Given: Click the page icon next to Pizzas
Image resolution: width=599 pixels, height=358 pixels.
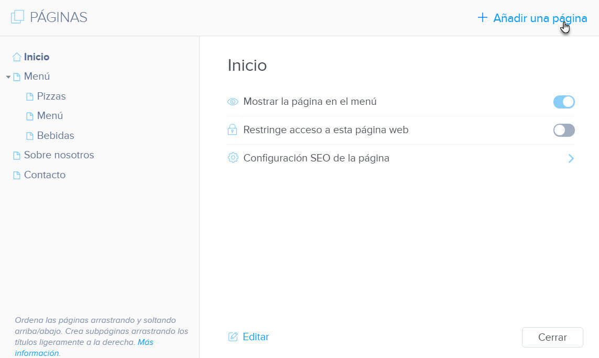Looking at the screenshot, I should point(30,96).
